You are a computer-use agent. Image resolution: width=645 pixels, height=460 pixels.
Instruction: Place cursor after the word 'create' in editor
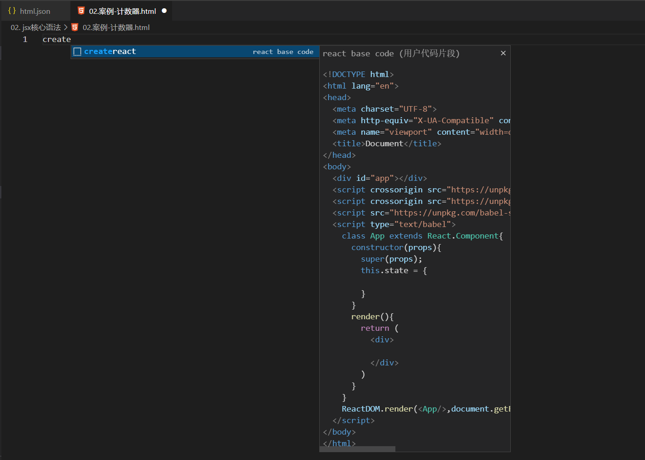pyautogui.click(x=71, y=39)
